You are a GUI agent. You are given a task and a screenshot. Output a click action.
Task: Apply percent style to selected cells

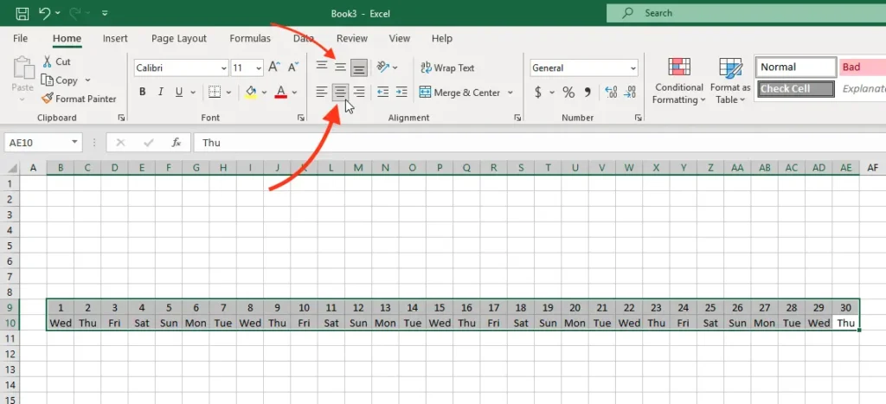(568, 92)
